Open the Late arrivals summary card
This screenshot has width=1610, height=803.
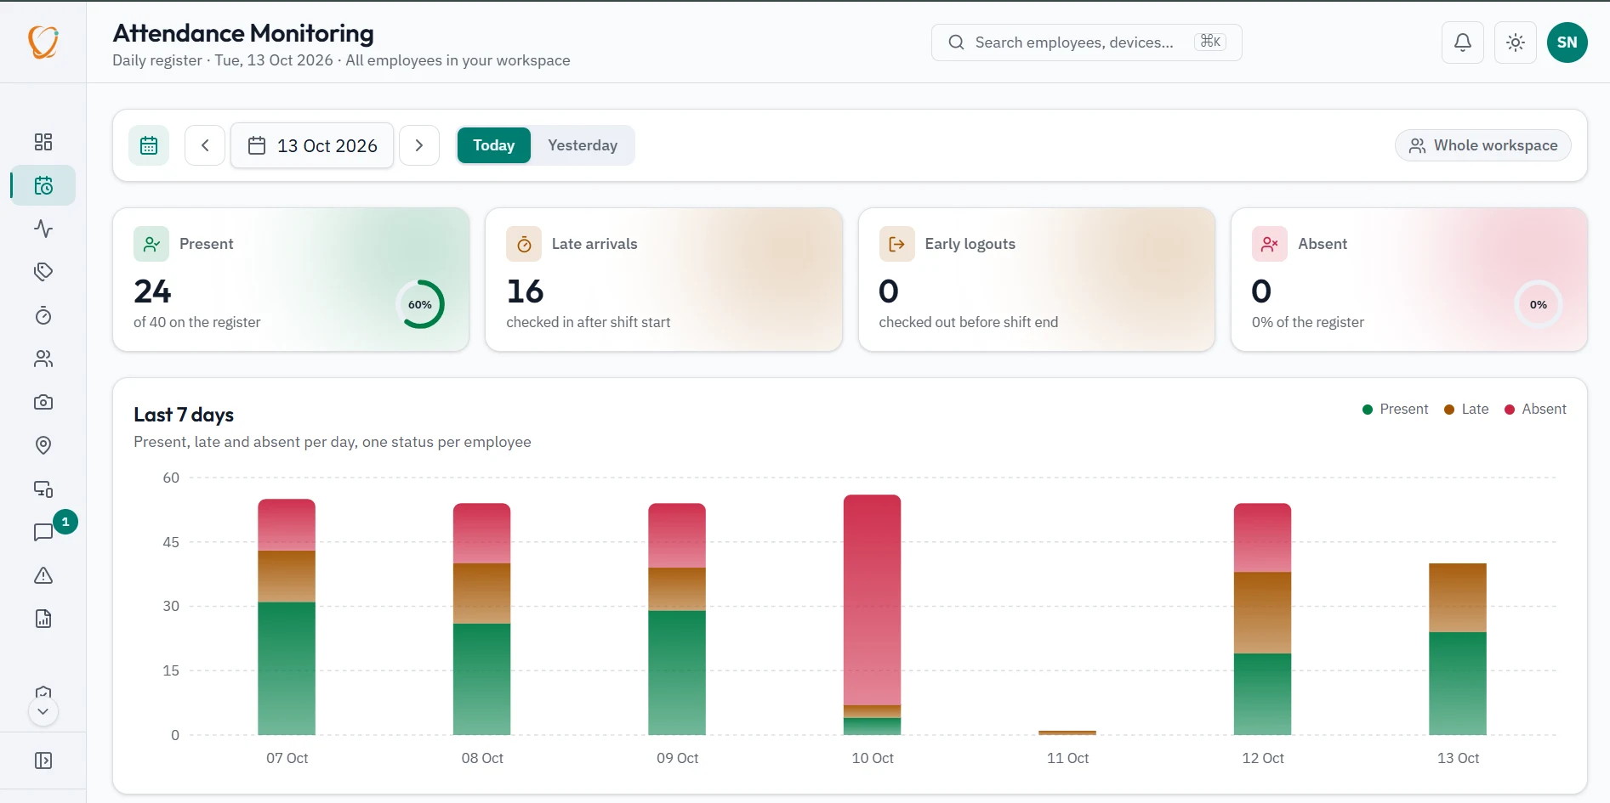tap(663, 280)
